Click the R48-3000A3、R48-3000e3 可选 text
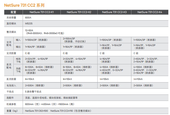This screenshot has height=115, width=170. click(45, 33)
